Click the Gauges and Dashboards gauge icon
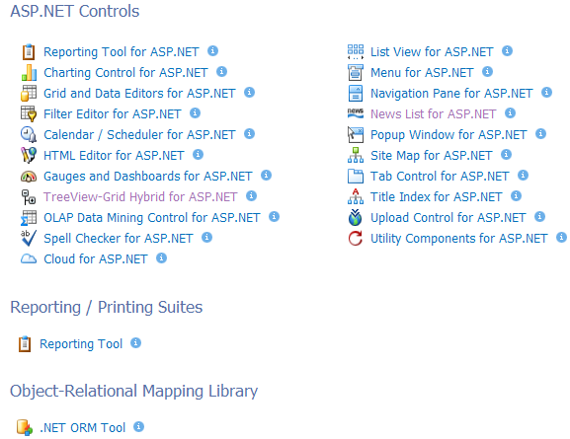Image resolution: width=570 pixels, height=439 pixels. 29,177
